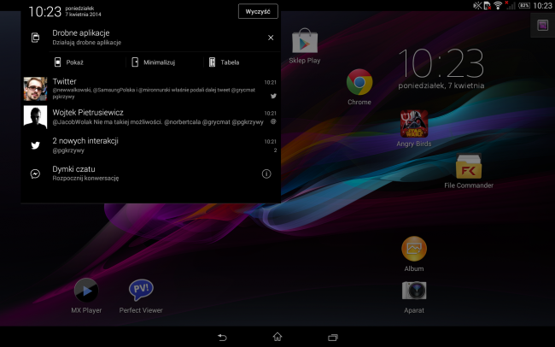This screenshot has height=347, width=555.
Task: Tap Wojtek Pietrusiewicz profile photo
Action: click(35, 117)
